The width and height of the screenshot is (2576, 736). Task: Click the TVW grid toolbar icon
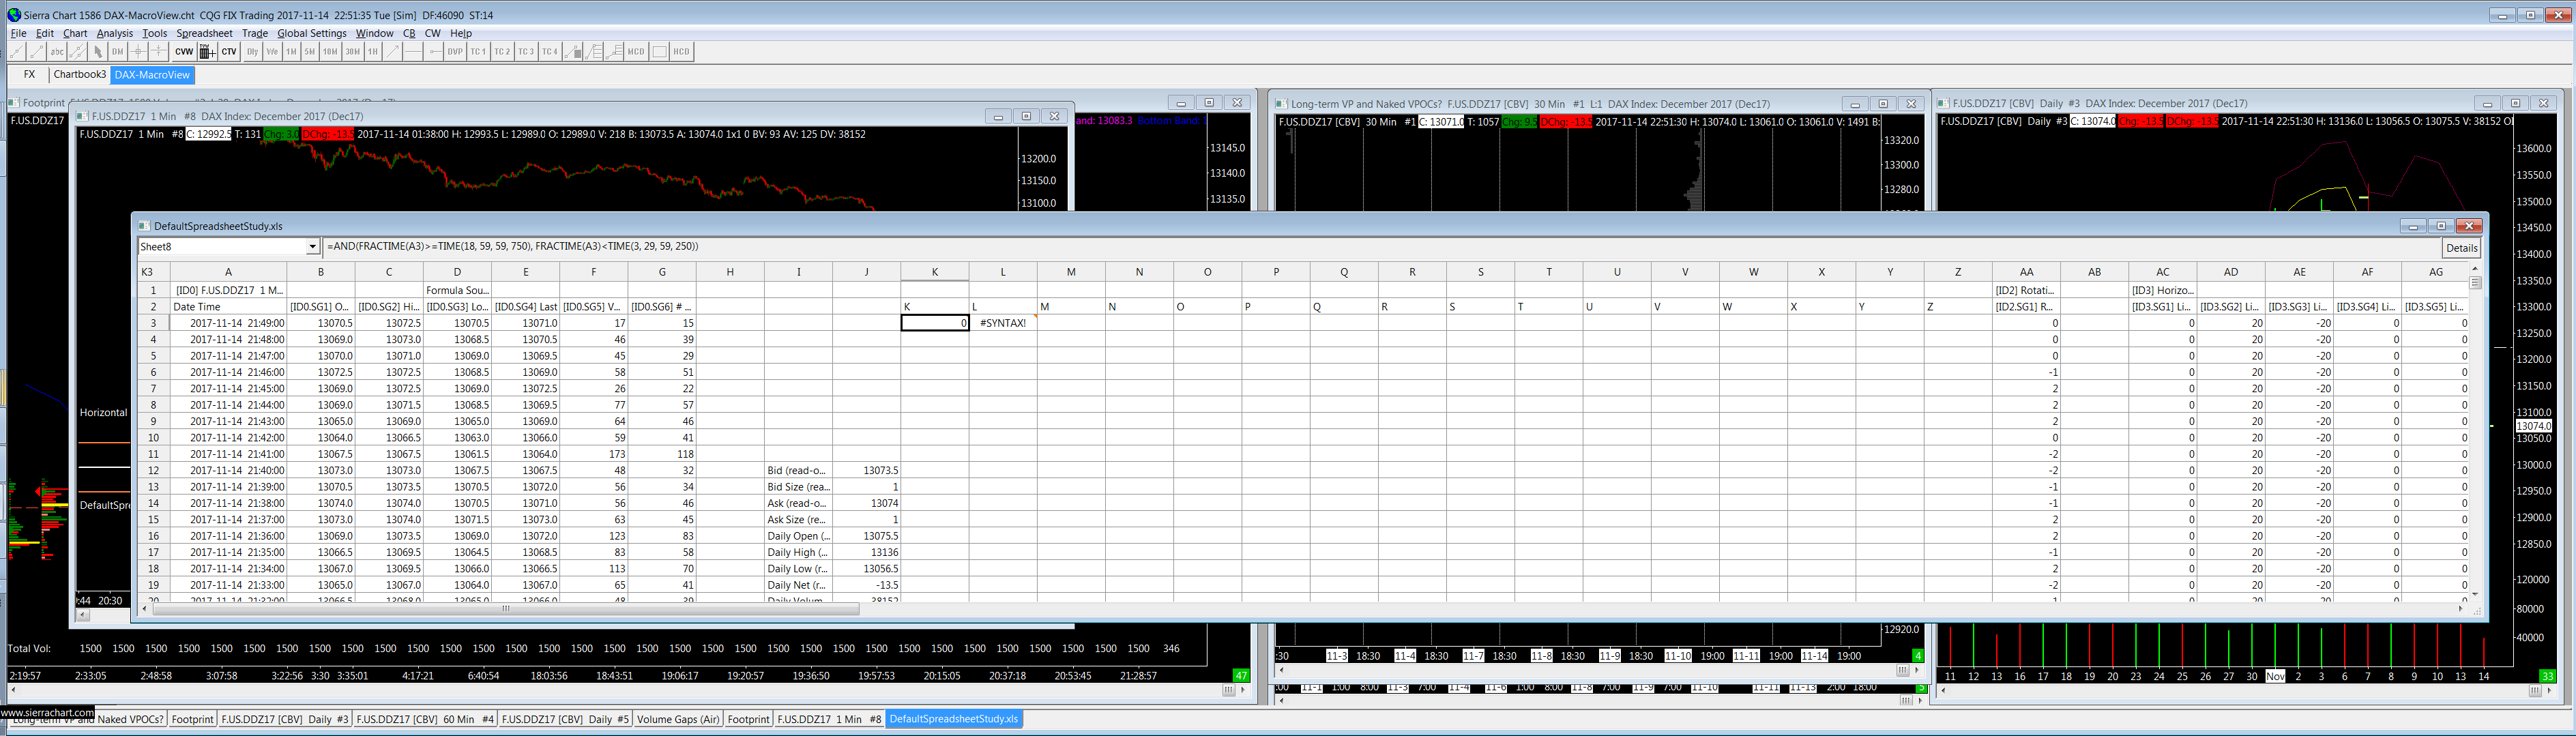(207, 52)
